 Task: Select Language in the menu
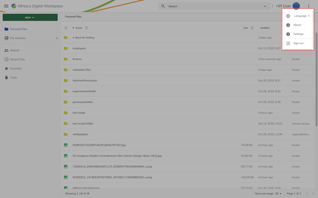pos(297,16)
